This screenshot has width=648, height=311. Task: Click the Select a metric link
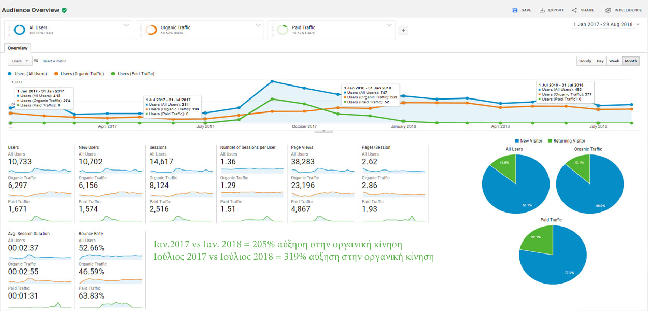[x=54, y=61]
